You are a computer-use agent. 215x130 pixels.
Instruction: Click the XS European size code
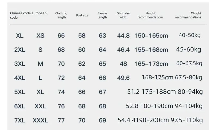[40, 36]
